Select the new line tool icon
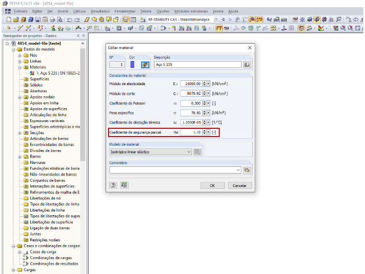365x274 pixels. tap(21, 28)
